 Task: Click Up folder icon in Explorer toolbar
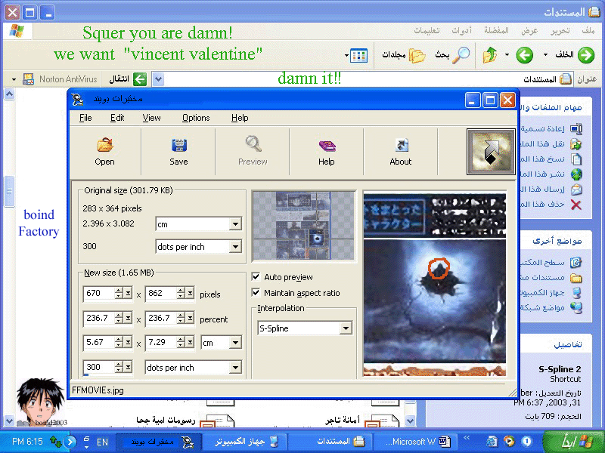[x=490, y=55]
